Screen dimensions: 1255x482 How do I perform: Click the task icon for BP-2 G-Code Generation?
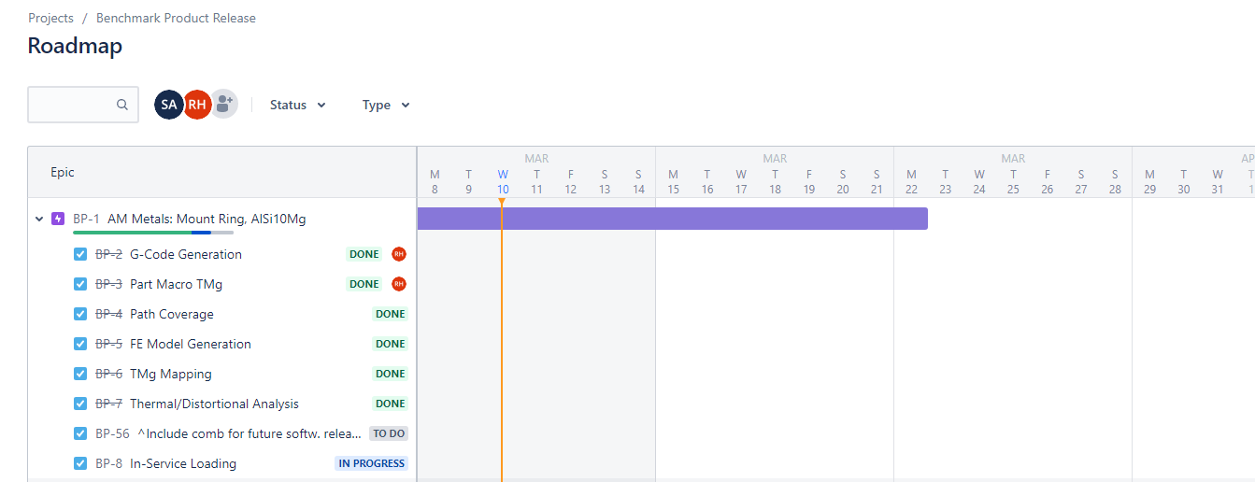[x=80, y=254]
